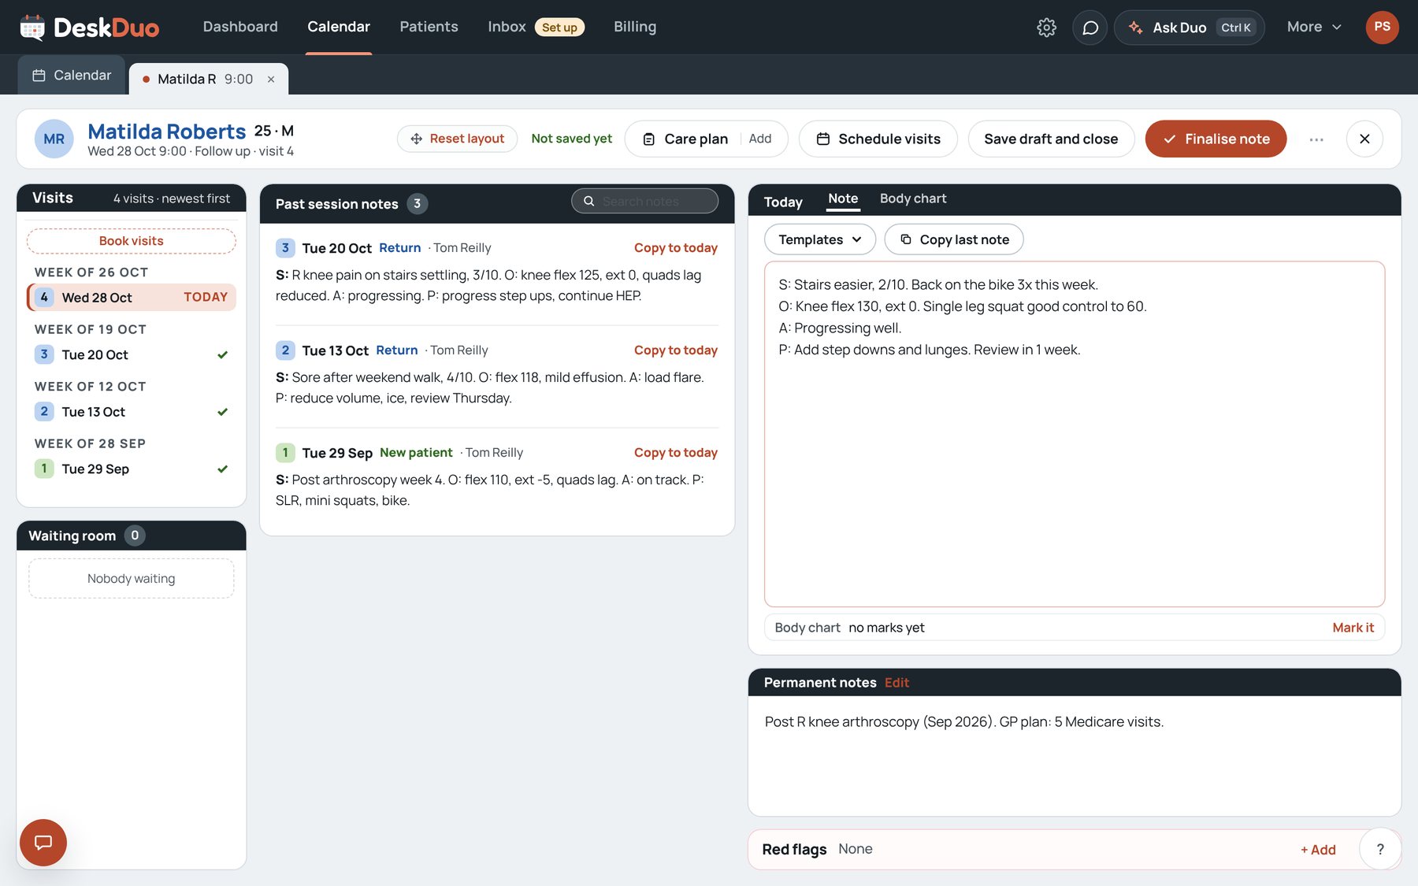Open the question mark help button
This screenshot has height=886, width=1418.
tap(1380, 849)
